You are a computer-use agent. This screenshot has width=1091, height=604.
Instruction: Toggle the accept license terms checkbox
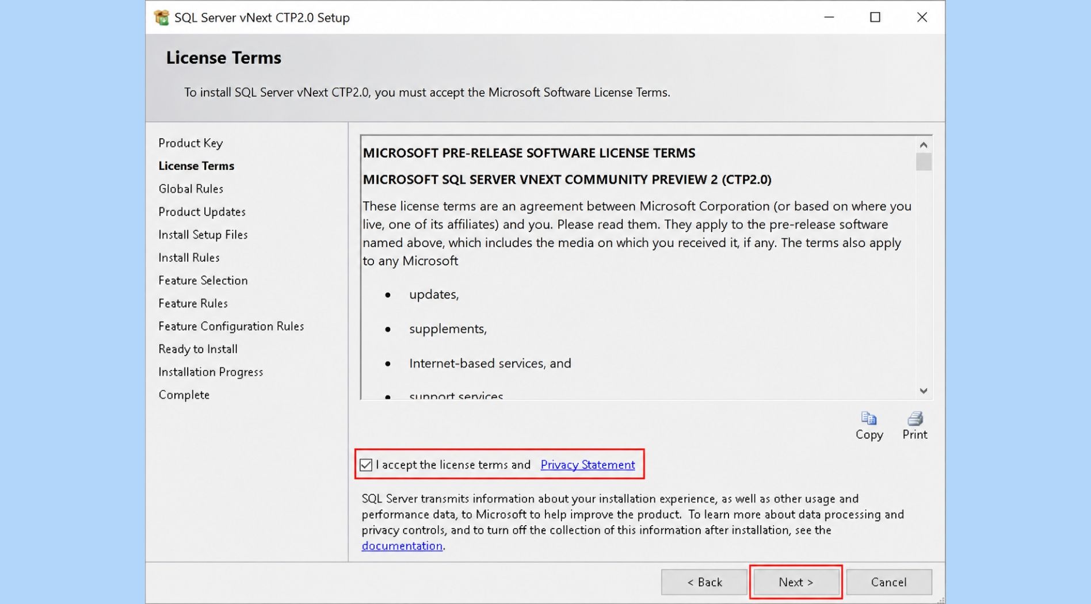pos(366,465)
